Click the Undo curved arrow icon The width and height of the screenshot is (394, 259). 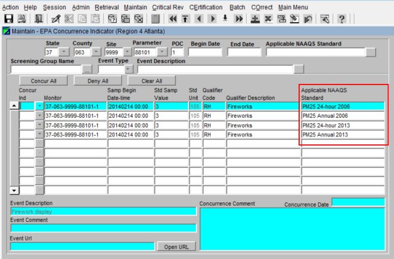308,19
